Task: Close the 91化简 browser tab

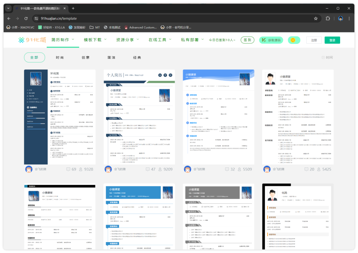Action: [65, 8]
